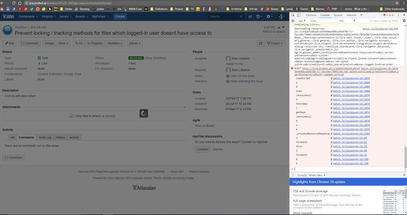The height and width of the screenshot is (215, 407).
Task: Go to previous issue with up arrow
Action: (279, 27)
